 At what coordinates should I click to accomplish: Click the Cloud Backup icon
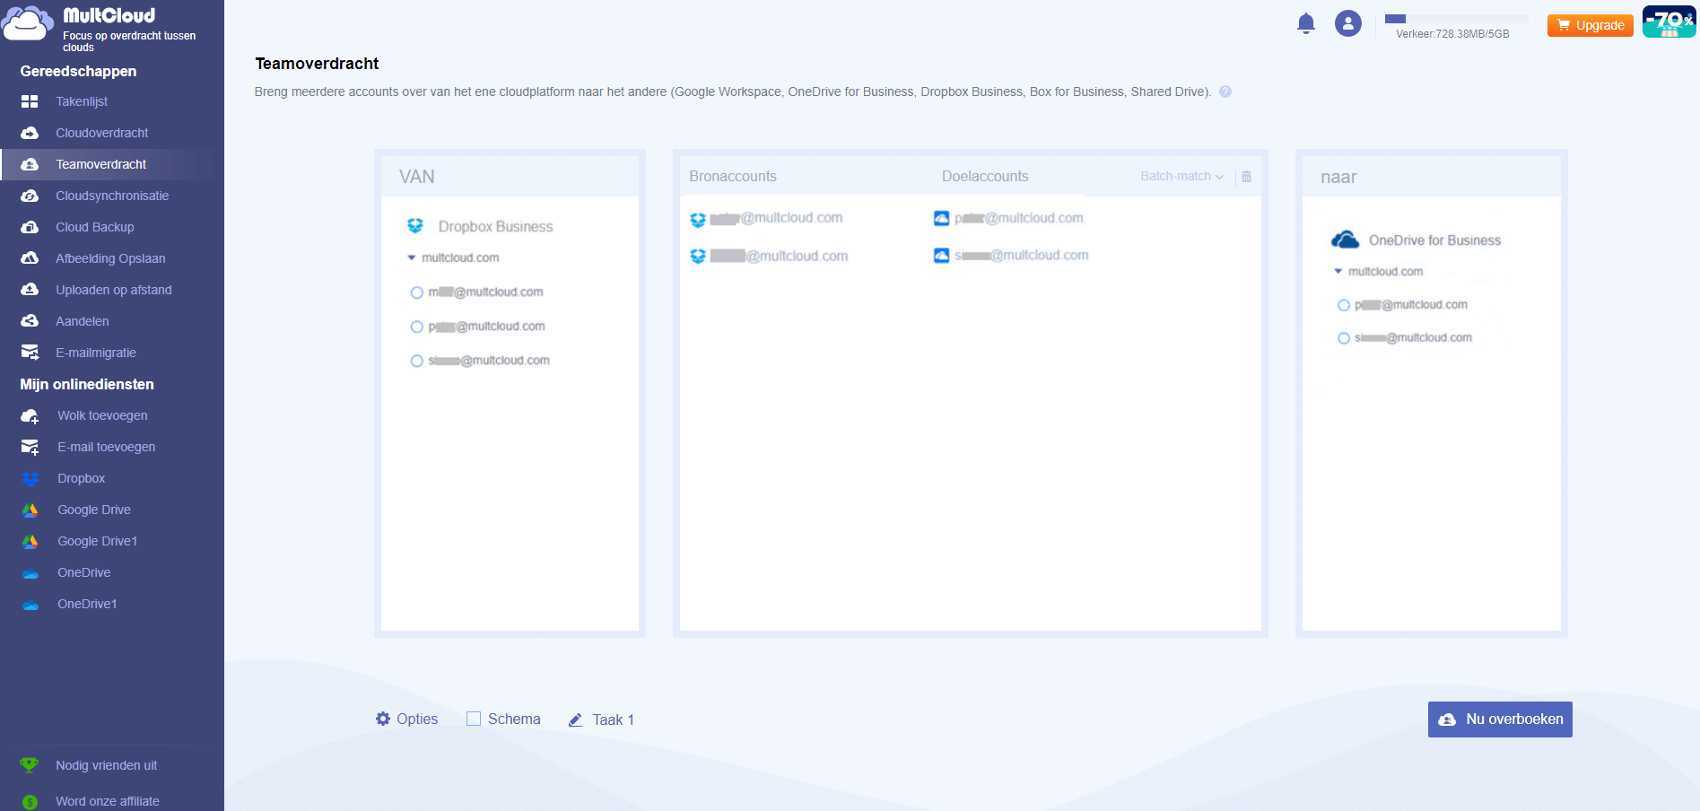[30, 227]
